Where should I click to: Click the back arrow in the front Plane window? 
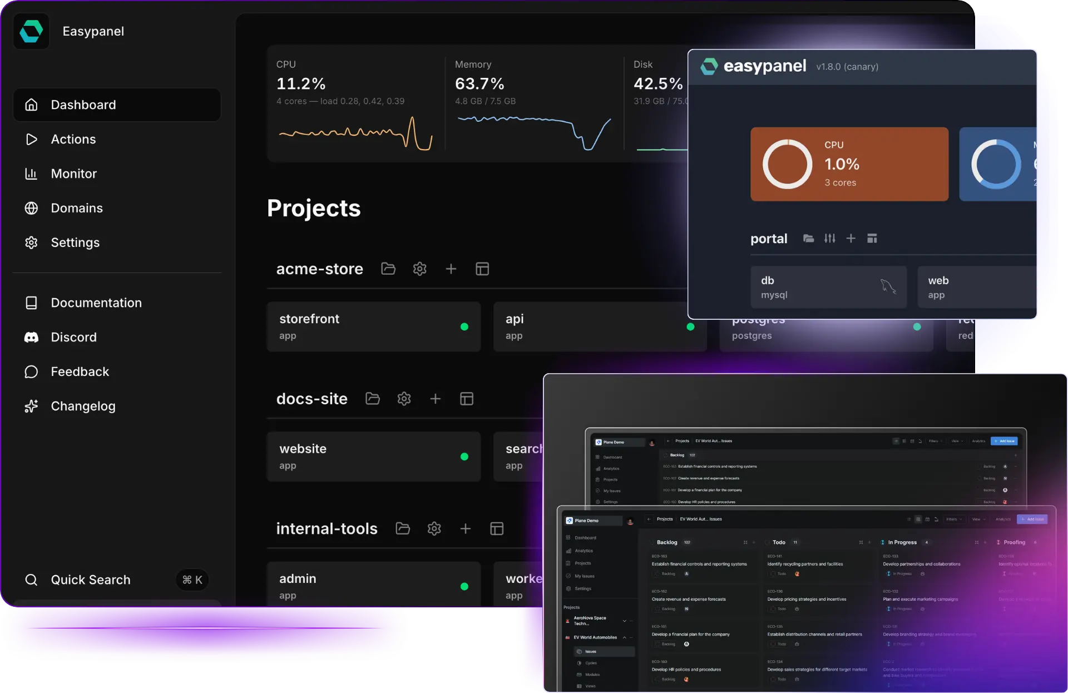[x=649, y=519]
